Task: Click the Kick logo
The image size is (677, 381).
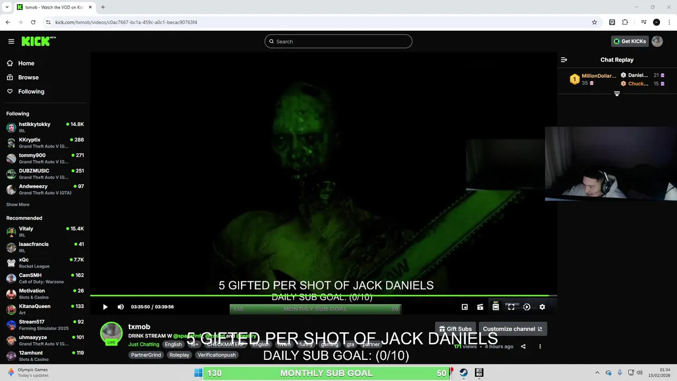Action: coord(39,41)
